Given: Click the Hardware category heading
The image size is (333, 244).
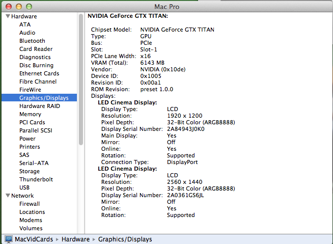Looking at the screenshot, I should pyautogui.click(x=24, y=16).
